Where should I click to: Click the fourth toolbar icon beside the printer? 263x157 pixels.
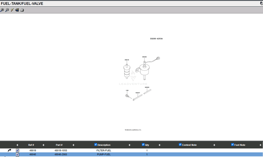(17, 10)
